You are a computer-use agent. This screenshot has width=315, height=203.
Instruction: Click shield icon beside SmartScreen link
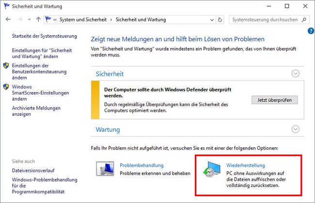pyautogui.click(x=6, y=87)
